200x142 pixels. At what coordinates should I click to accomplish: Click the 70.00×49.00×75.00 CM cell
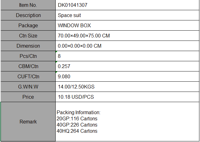pyautogui.click(x=127, y=36)
